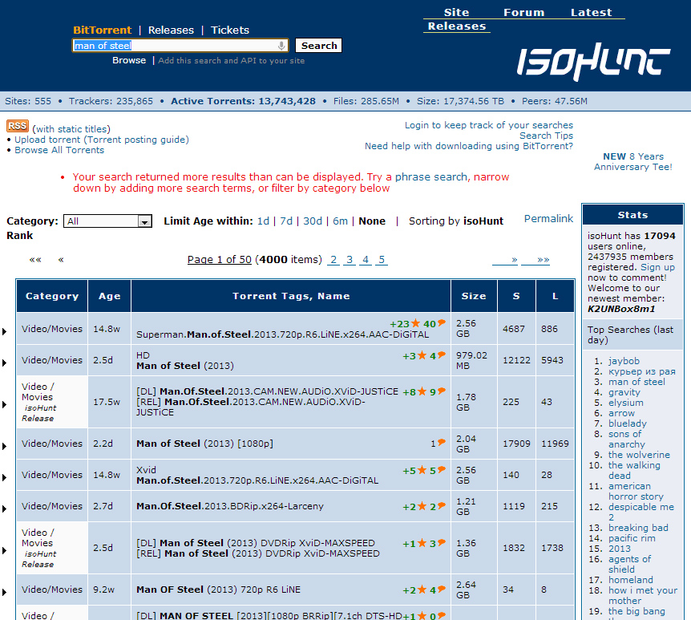Screen dimensions: 691x620
Task: Click the isoHunt logo
Action: pos(593,63)
